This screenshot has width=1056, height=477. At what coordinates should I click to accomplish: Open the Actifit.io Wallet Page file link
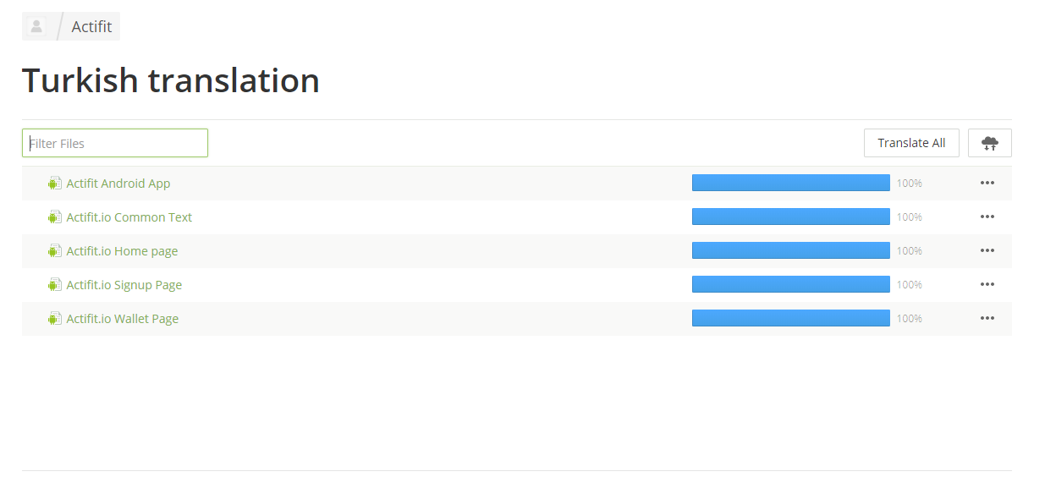click(x=123, y=319)
